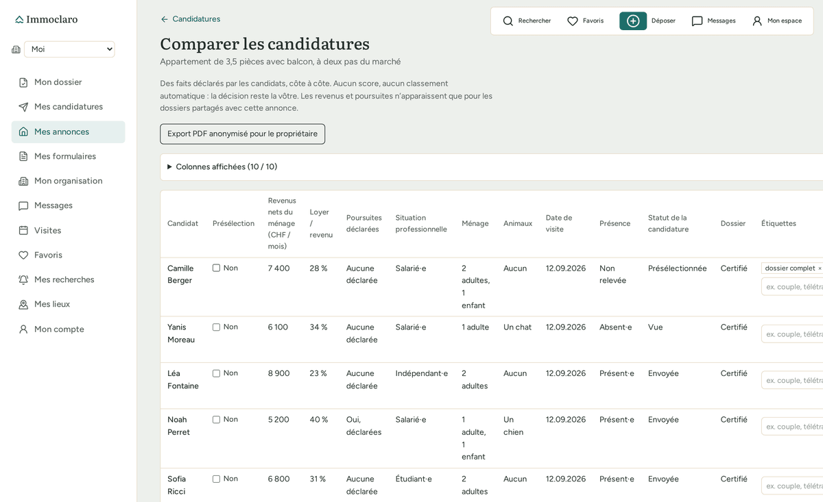Click the Mes formulaires file icon

click(x=23, y=156)
